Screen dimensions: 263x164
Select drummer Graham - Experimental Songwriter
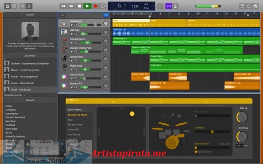30,64
